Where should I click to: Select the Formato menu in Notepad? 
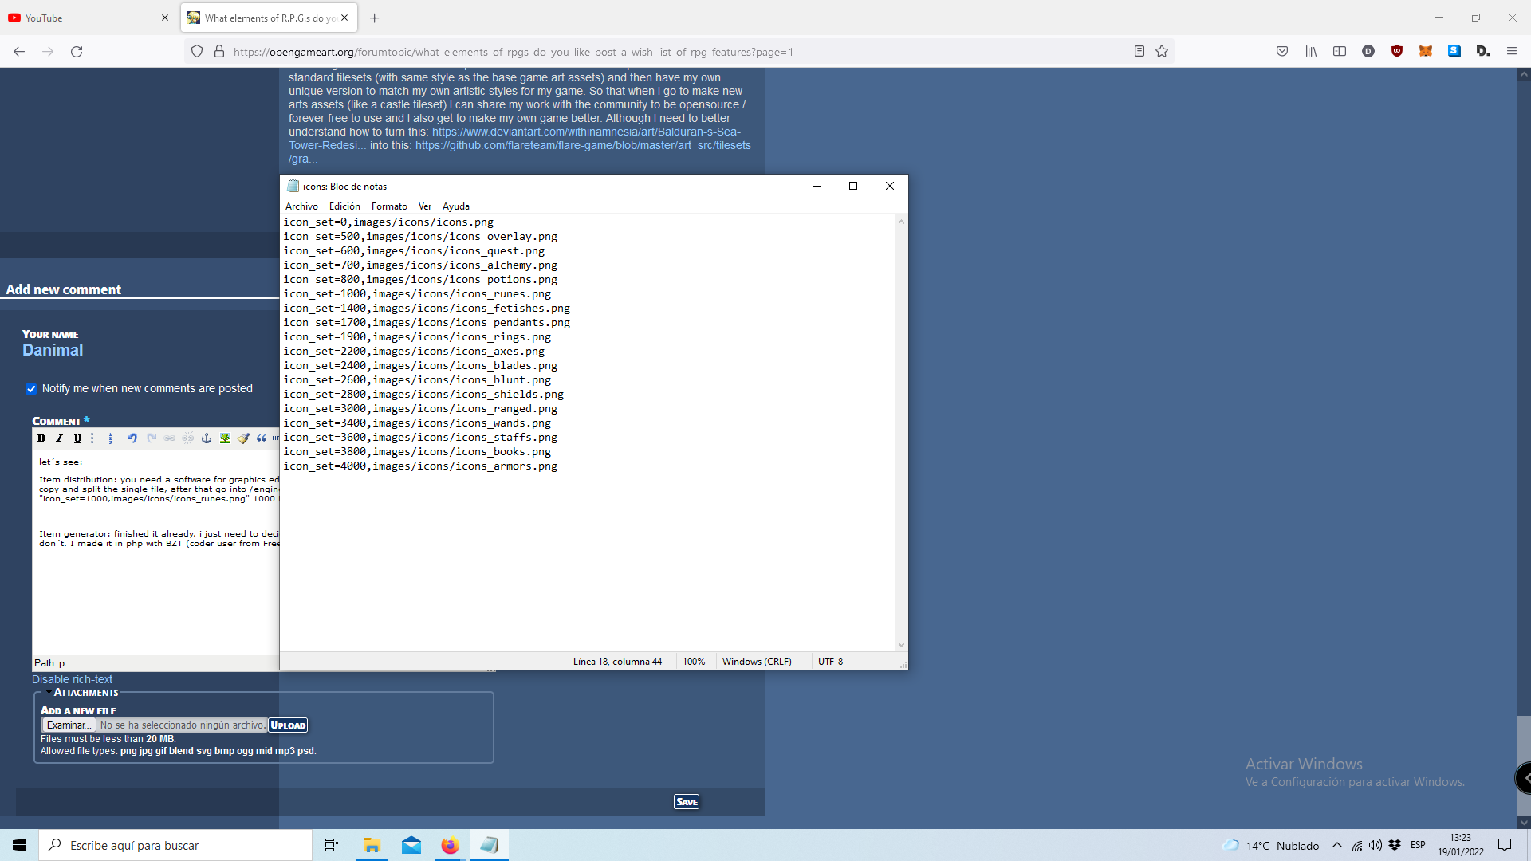[388, 206]
